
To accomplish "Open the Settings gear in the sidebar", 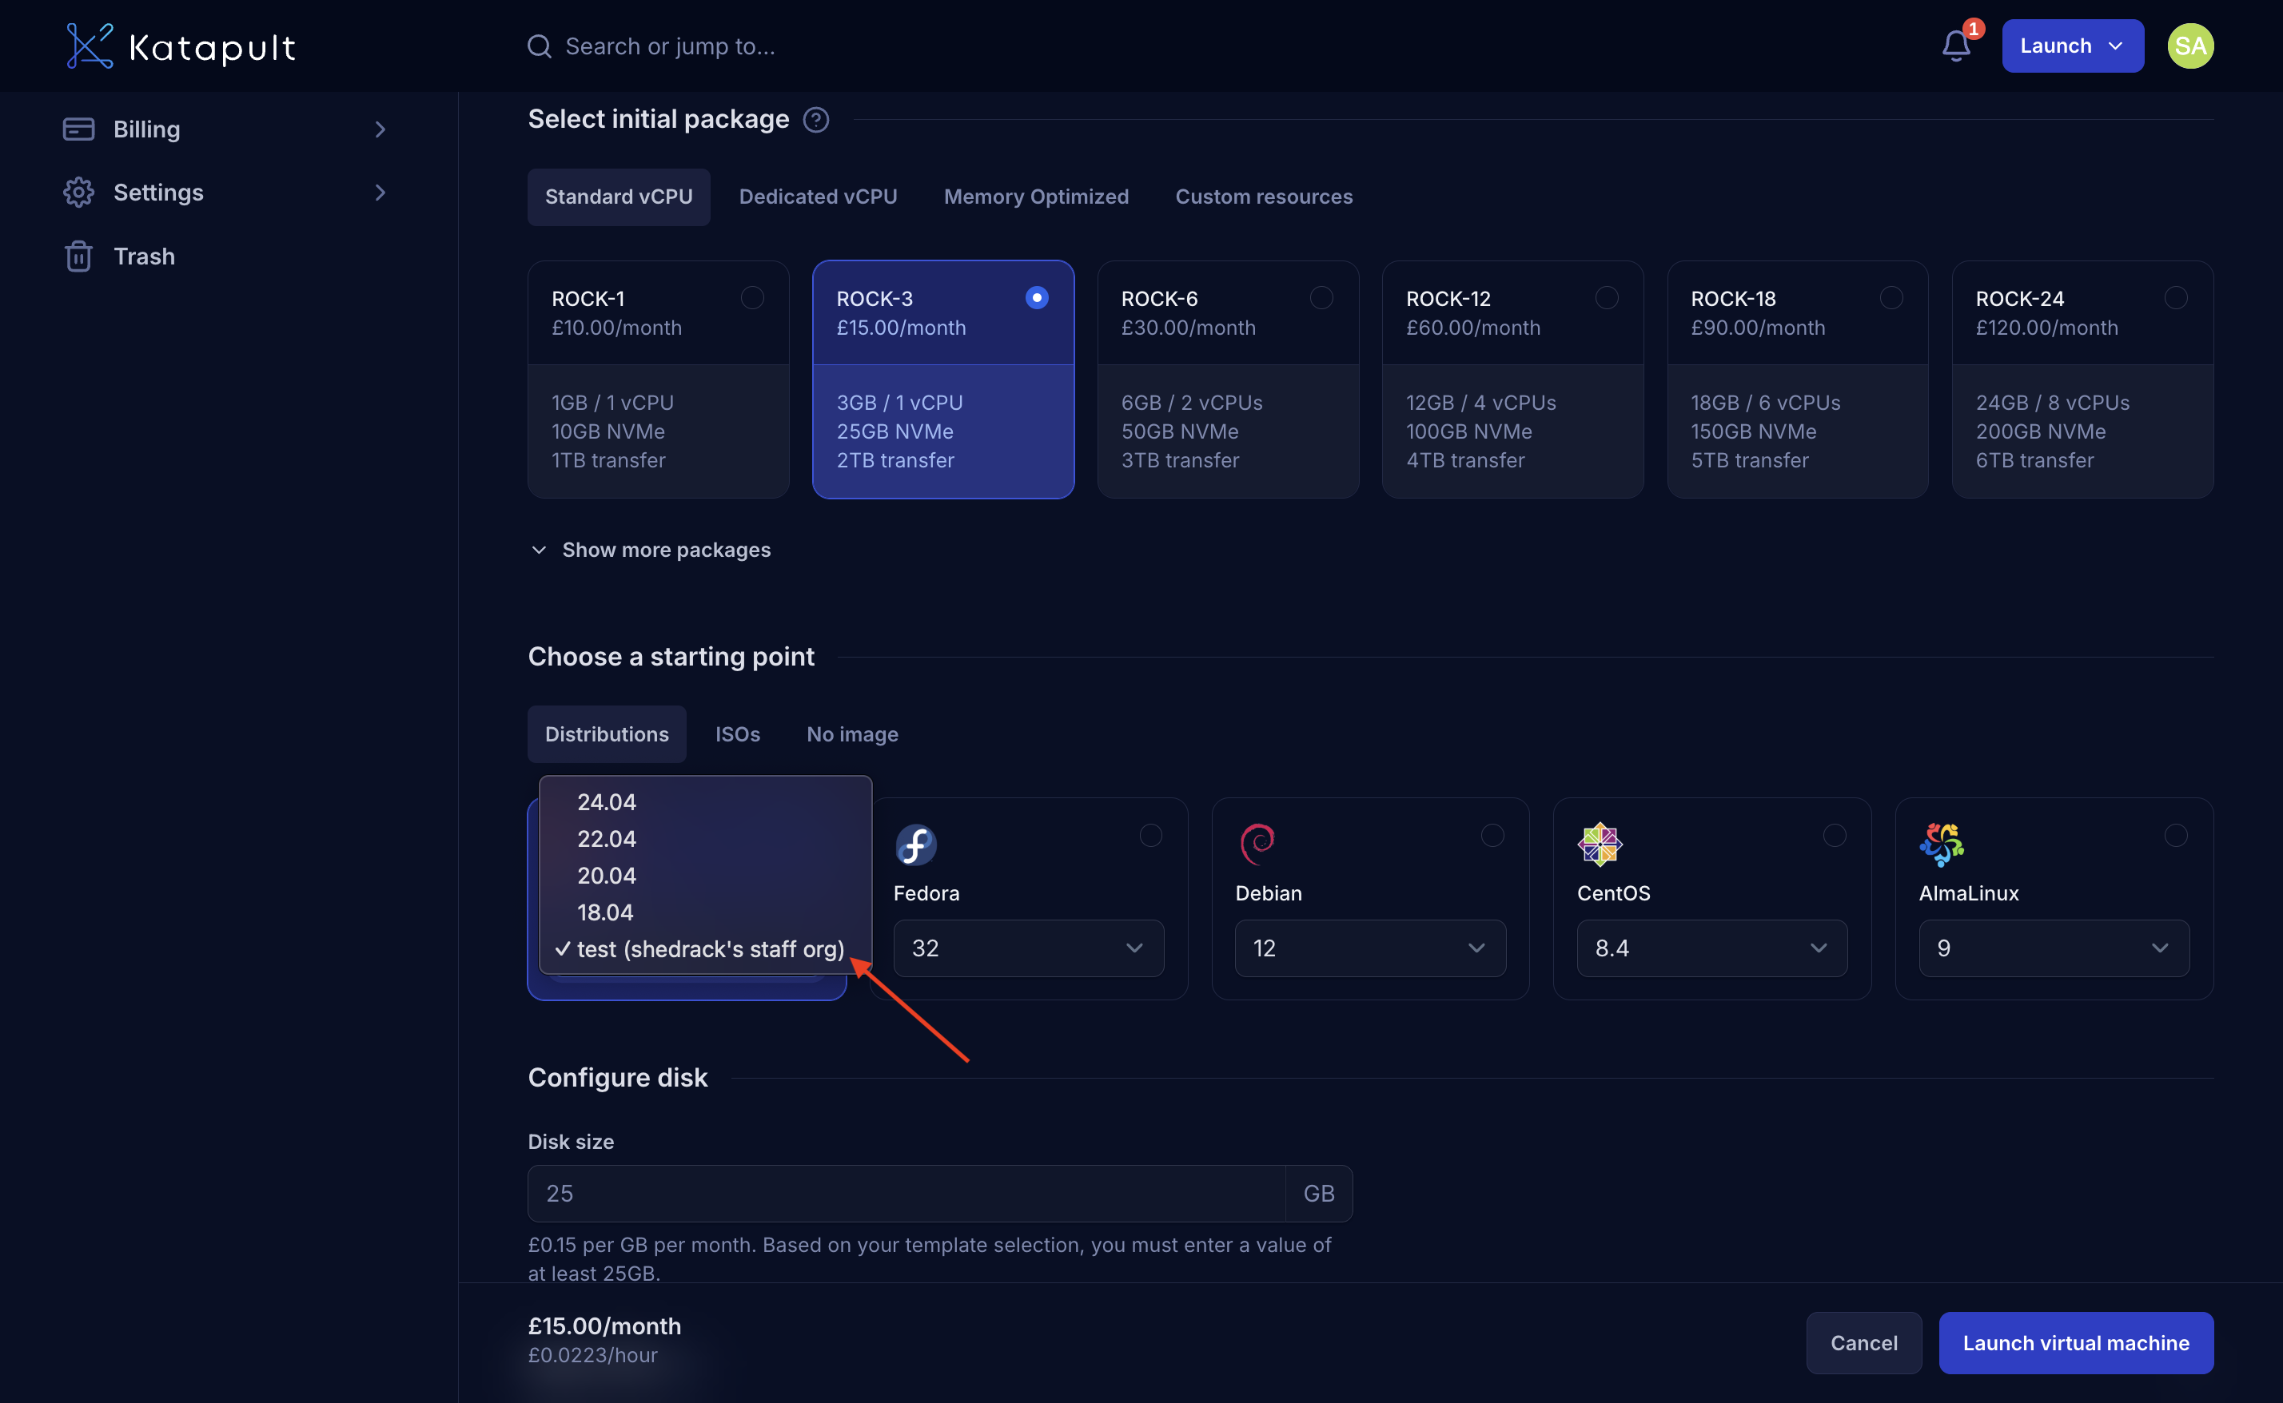I will click(x=78, y=192).
